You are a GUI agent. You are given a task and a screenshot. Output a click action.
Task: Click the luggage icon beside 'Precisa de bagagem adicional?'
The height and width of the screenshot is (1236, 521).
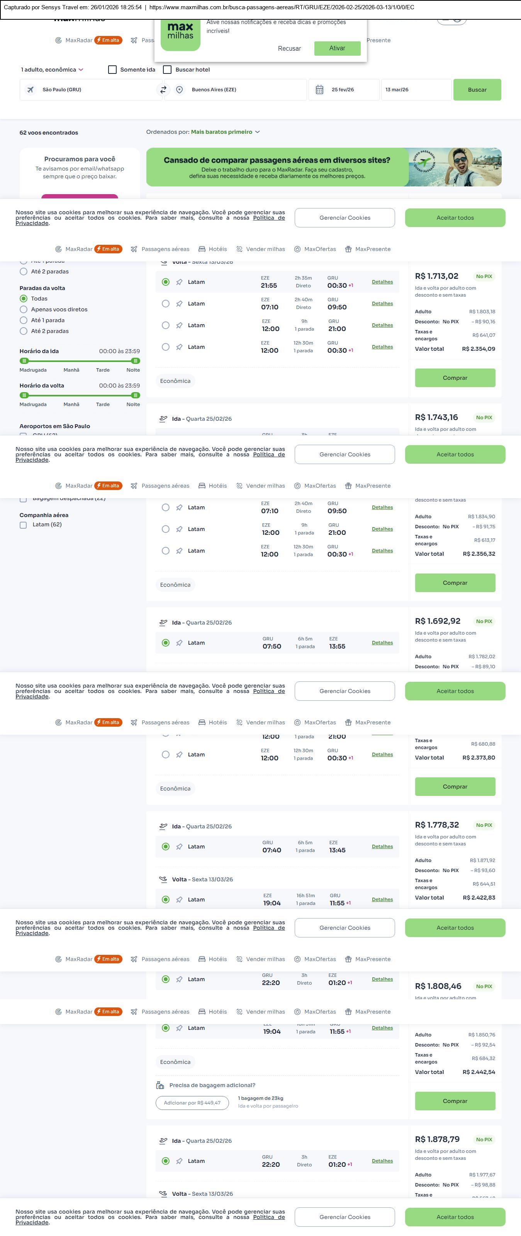pyautogui.click(x=160, y=1085)
